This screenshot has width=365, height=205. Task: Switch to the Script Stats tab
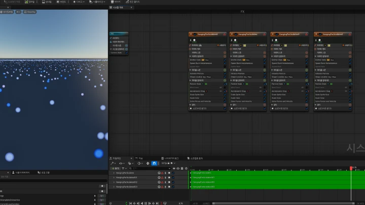[195, 158]
